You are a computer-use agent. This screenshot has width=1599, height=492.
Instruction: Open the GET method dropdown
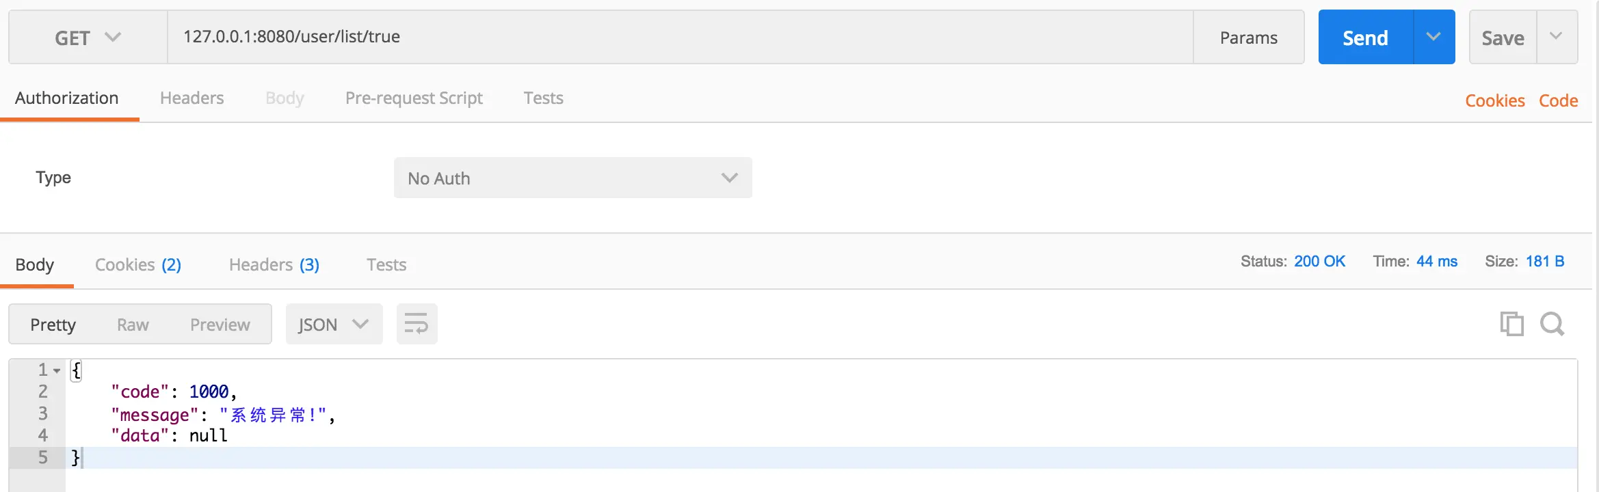tap(88, 38)
